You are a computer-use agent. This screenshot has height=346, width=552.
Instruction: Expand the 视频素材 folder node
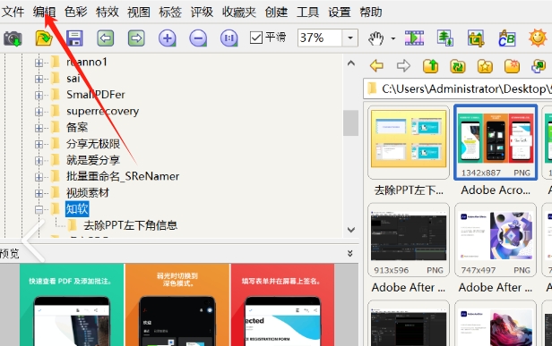39,193
